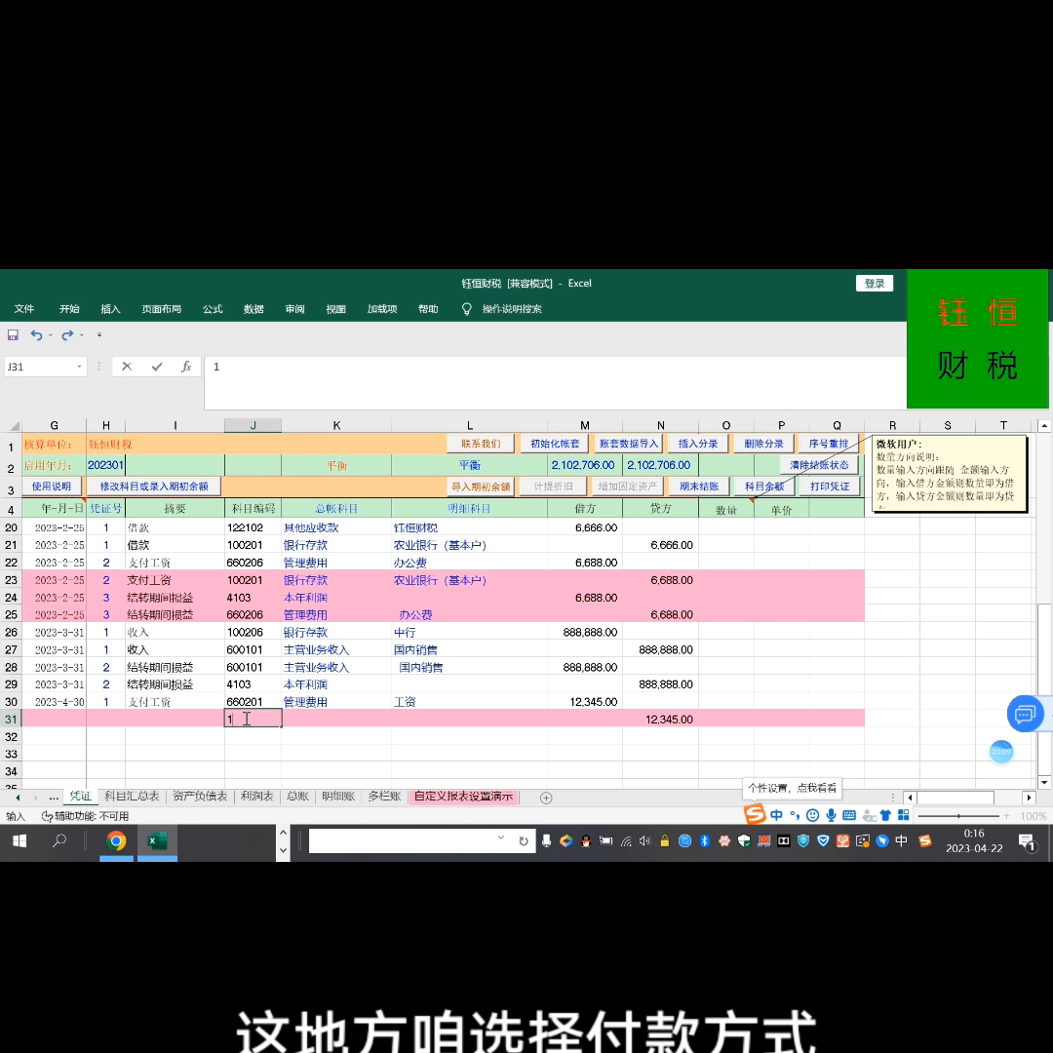
Task: Open Windows Start menu
Action: point(19,840)
